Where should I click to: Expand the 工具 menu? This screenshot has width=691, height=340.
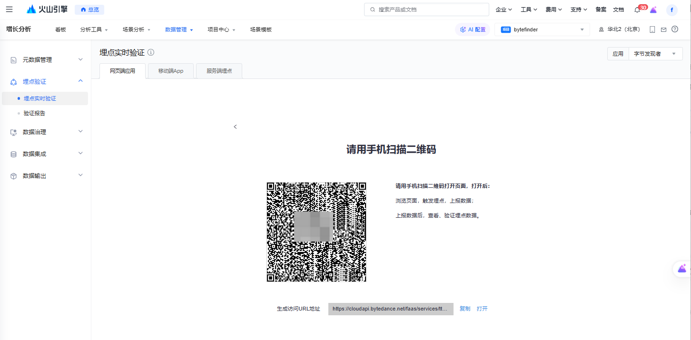pyautogui.click(x=529, y=10)
